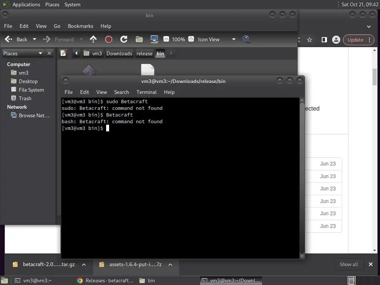Open options for assets-1.6.4 7z download
The image size is (380, 285).
point(170,265)
